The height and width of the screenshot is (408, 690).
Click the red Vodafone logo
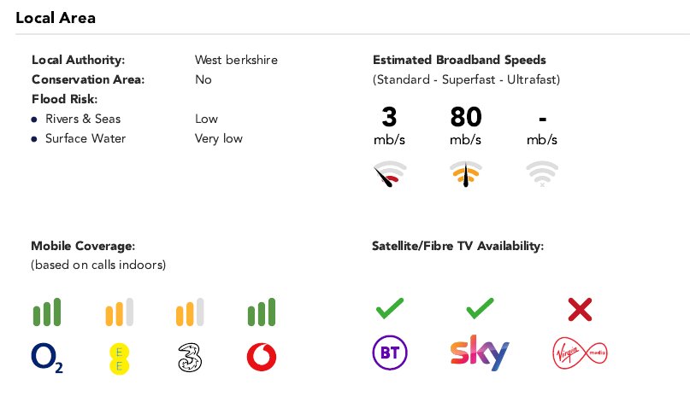click(262, 357)
